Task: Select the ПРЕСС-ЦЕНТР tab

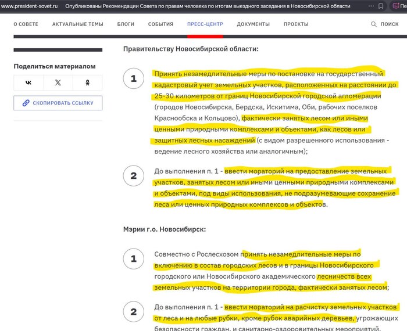Action: (205, 24)
